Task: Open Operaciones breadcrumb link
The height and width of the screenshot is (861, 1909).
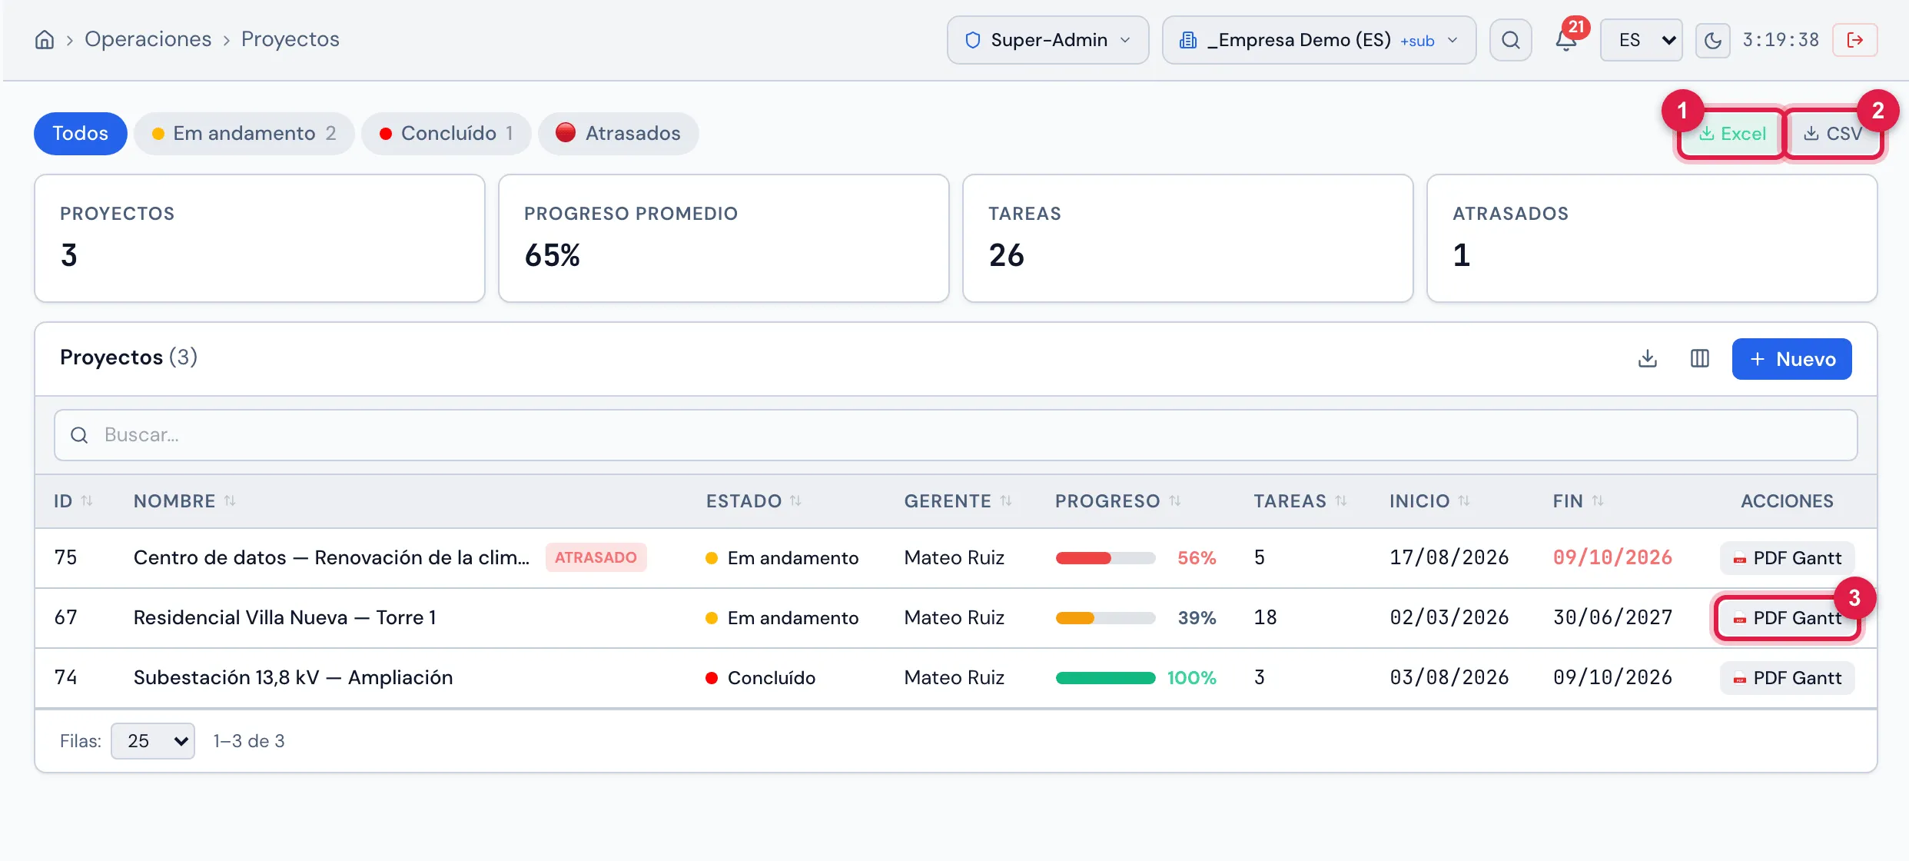Action: point(148,39)
